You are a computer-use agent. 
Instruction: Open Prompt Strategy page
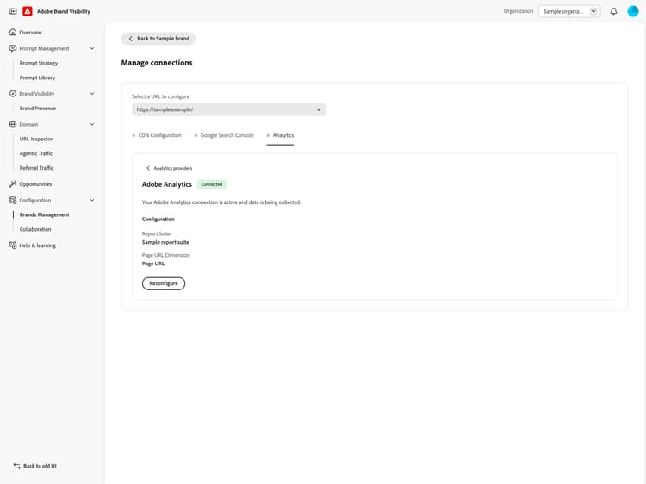click(39, 63)
